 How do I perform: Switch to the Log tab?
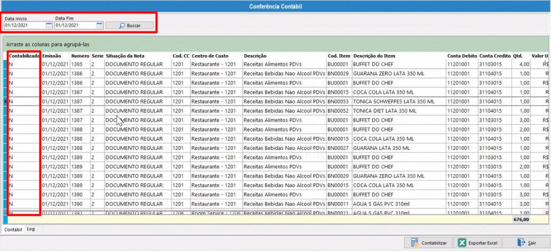pyautogui.click(x=31, y=229)
